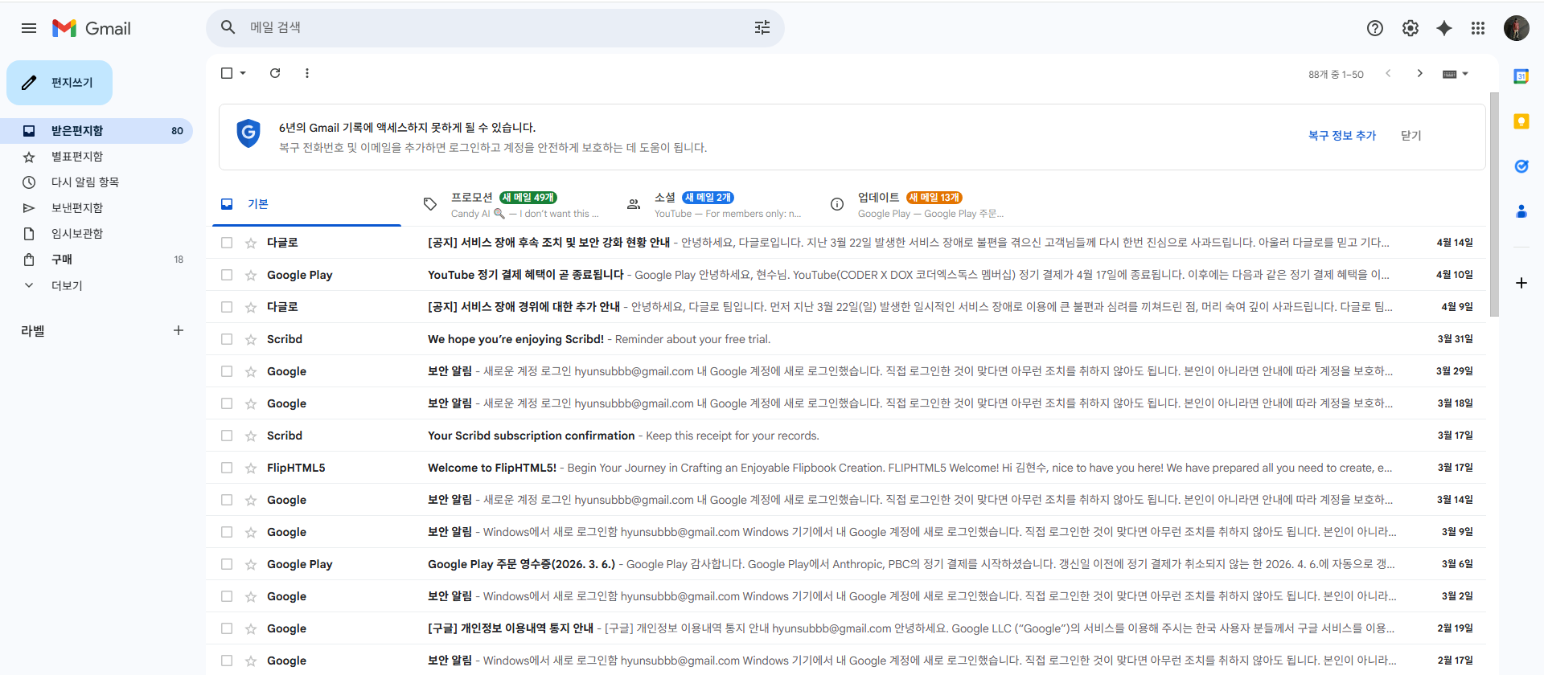The image size is (1544, 675).
Task: Open Settings gear icon
Action: pyautogui.click(x=1411, y=28)
